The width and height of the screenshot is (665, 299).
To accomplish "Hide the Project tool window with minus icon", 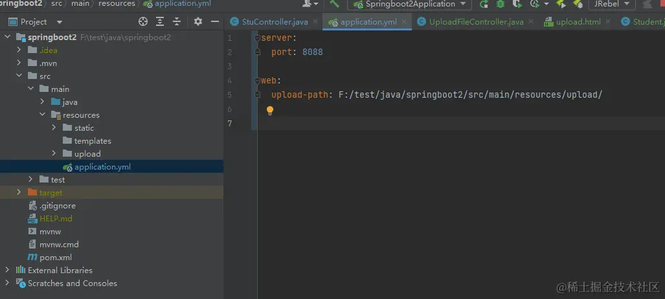I will pyautogui.click(x=215, y=21).
